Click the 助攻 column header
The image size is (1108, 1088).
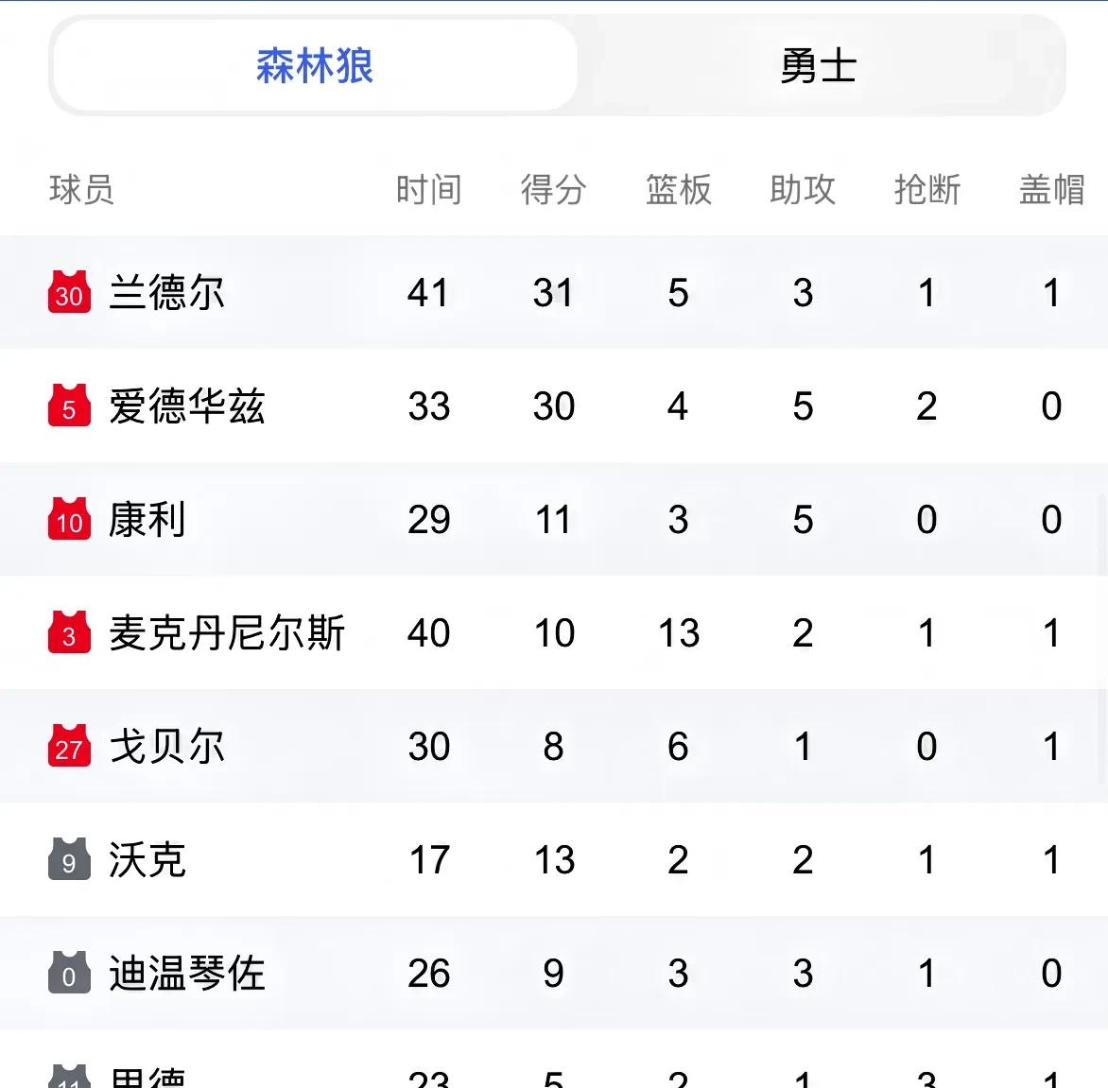click(x=803, y=190)
